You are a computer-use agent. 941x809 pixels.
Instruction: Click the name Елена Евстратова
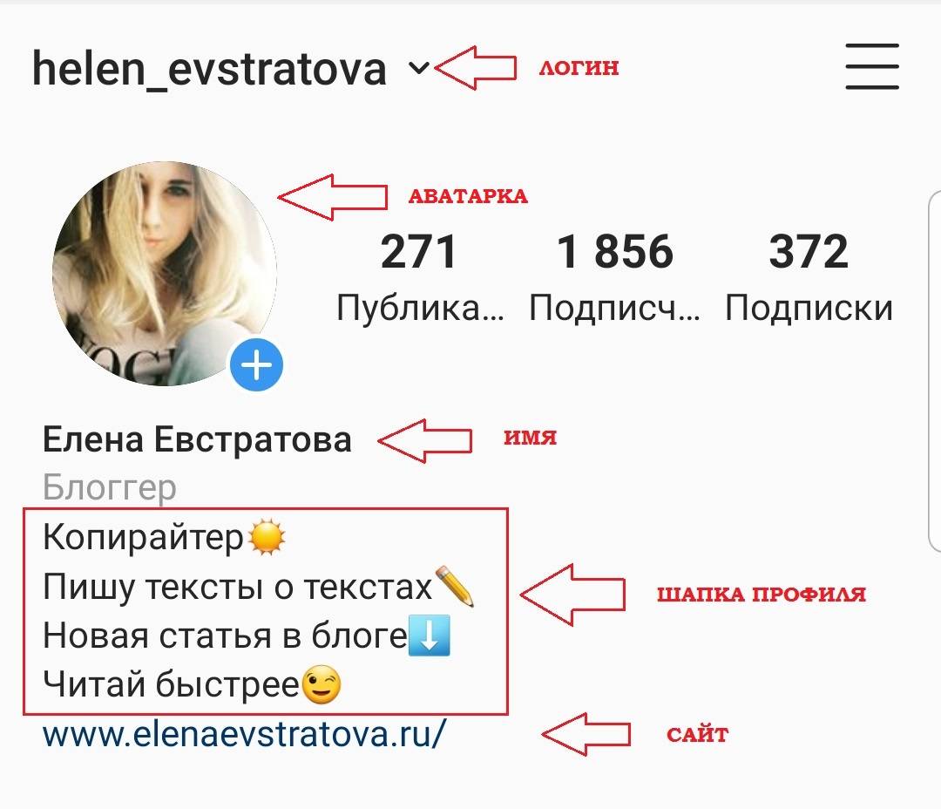click(197, 439)
